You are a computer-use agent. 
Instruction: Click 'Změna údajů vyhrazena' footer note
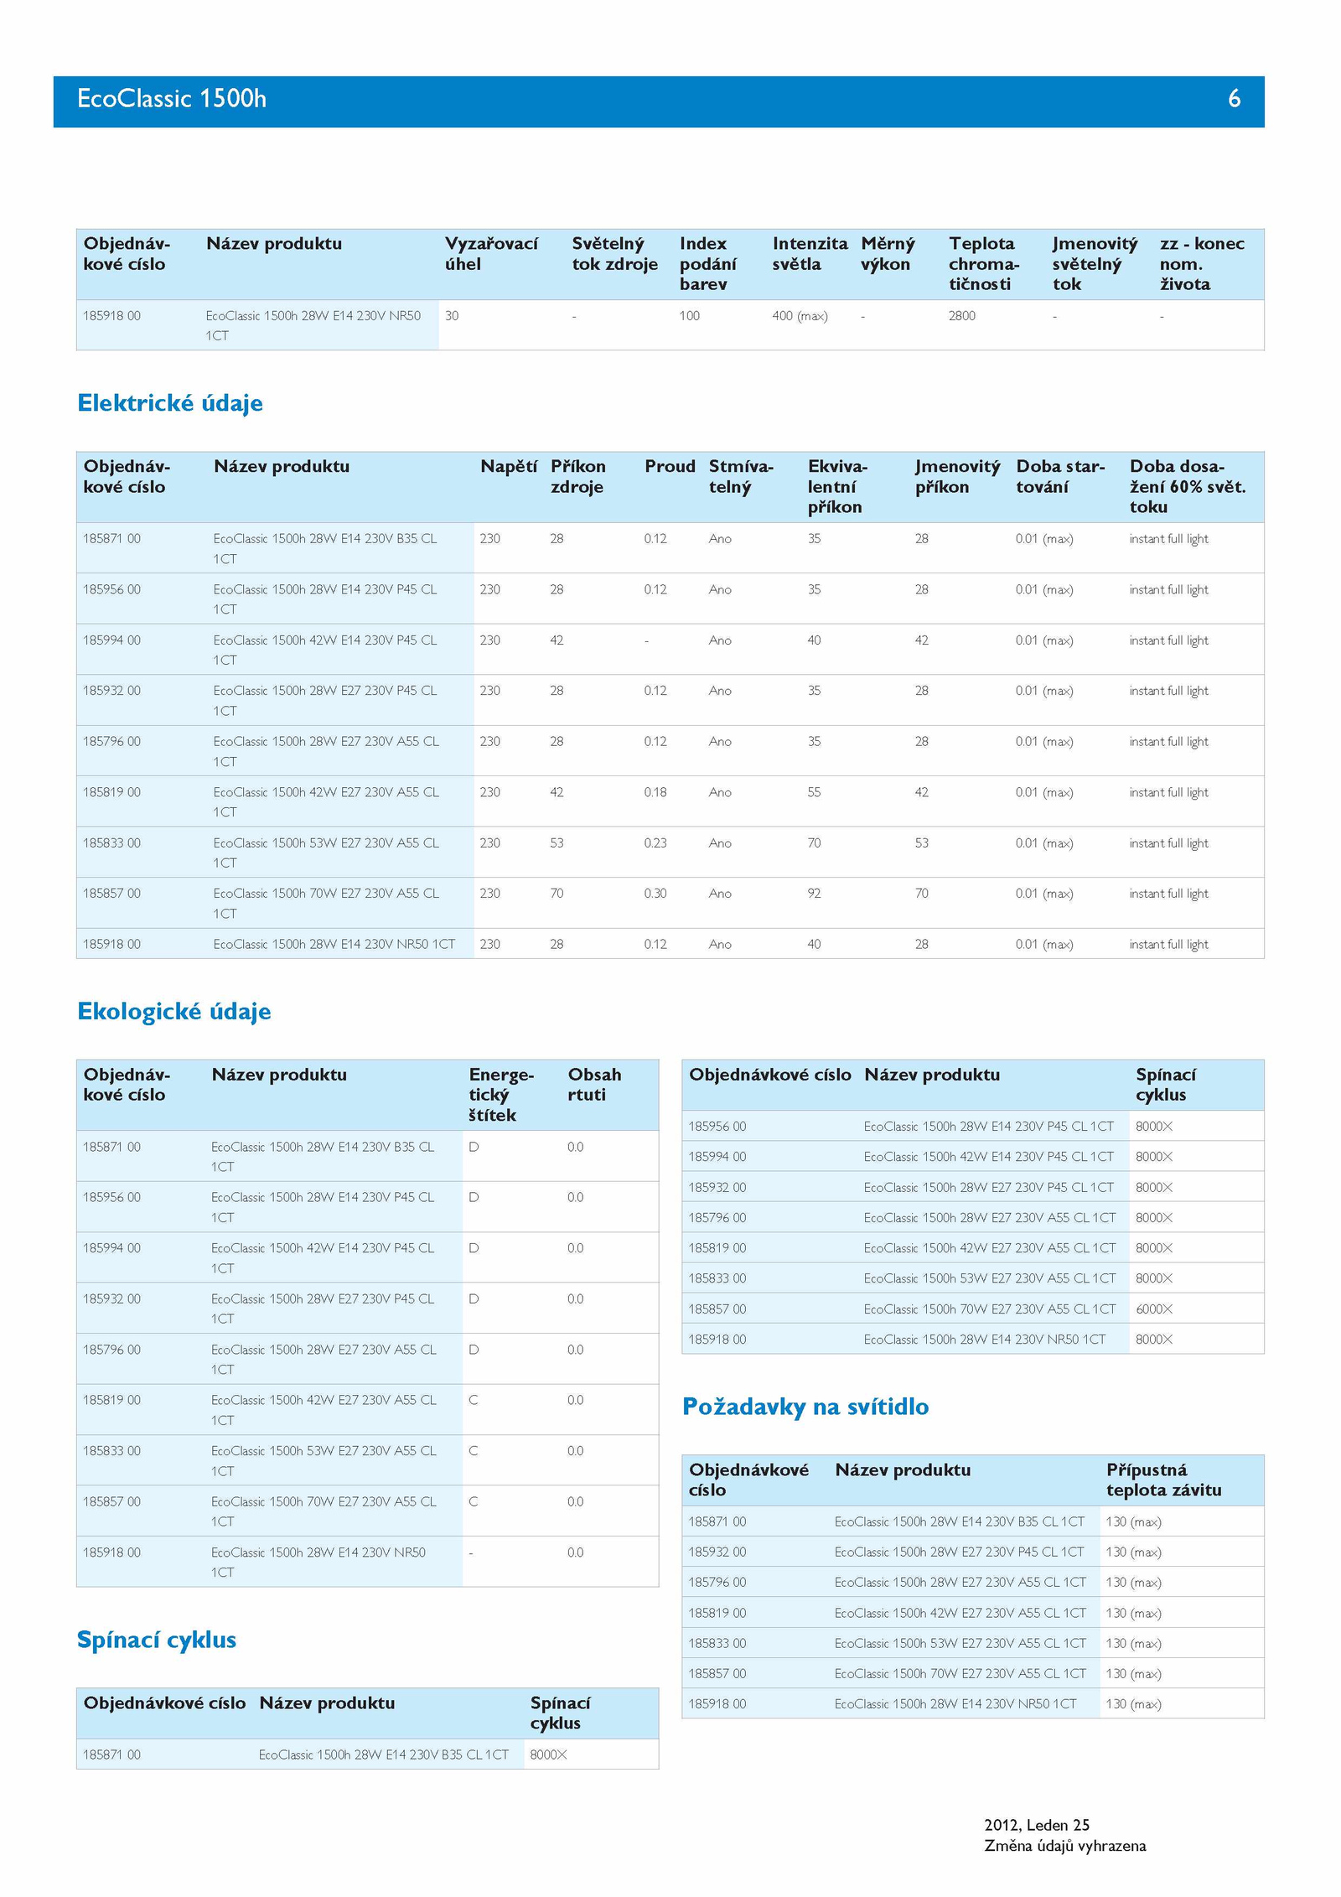[1065, 1846]
